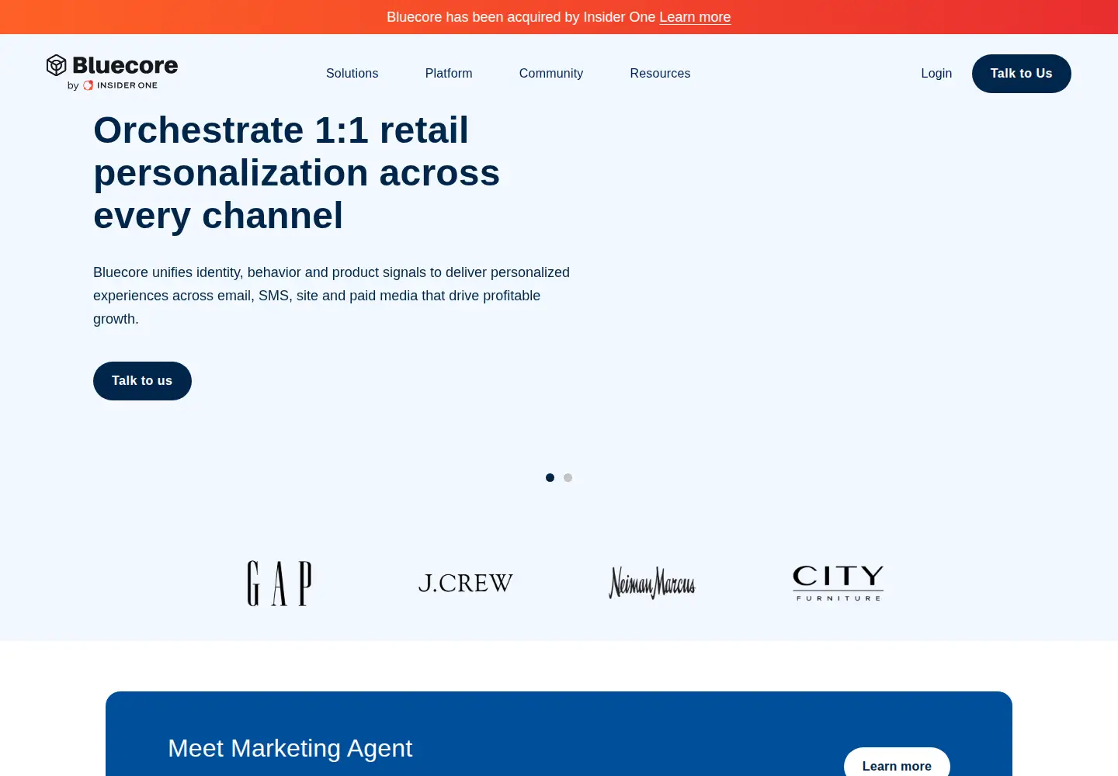Click the GAP logo
This screenshot has height=776, width=1118.
tap(279, 584)
